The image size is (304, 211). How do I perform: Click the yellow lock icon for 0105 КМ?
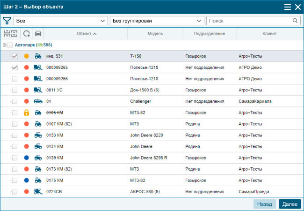point(27,113)
